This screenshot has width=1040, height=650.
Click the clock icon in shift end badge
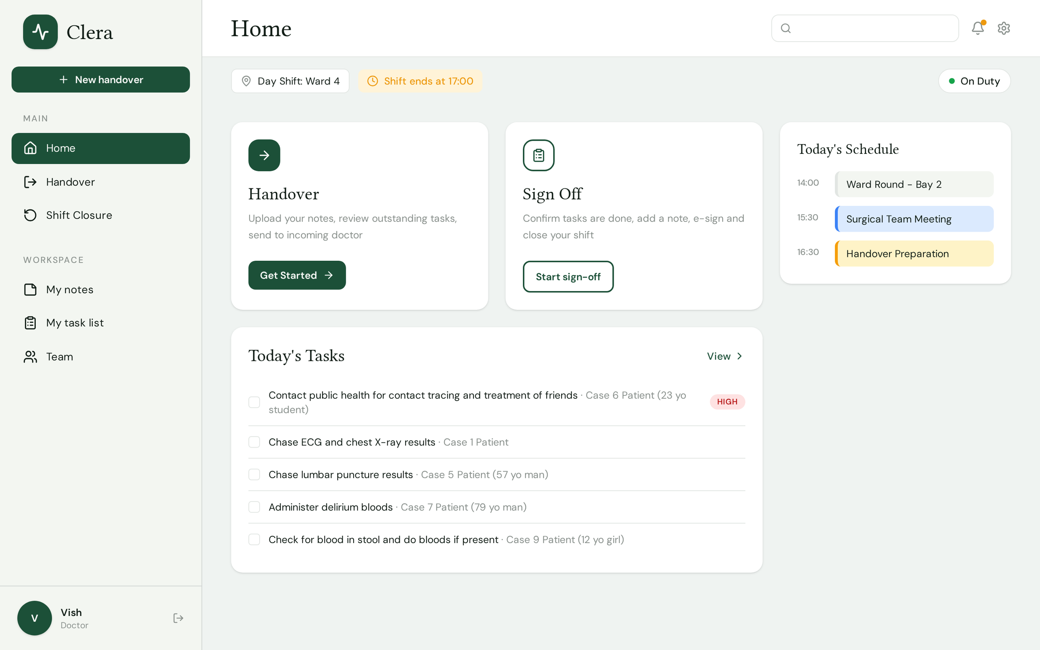tap(372, 81)
